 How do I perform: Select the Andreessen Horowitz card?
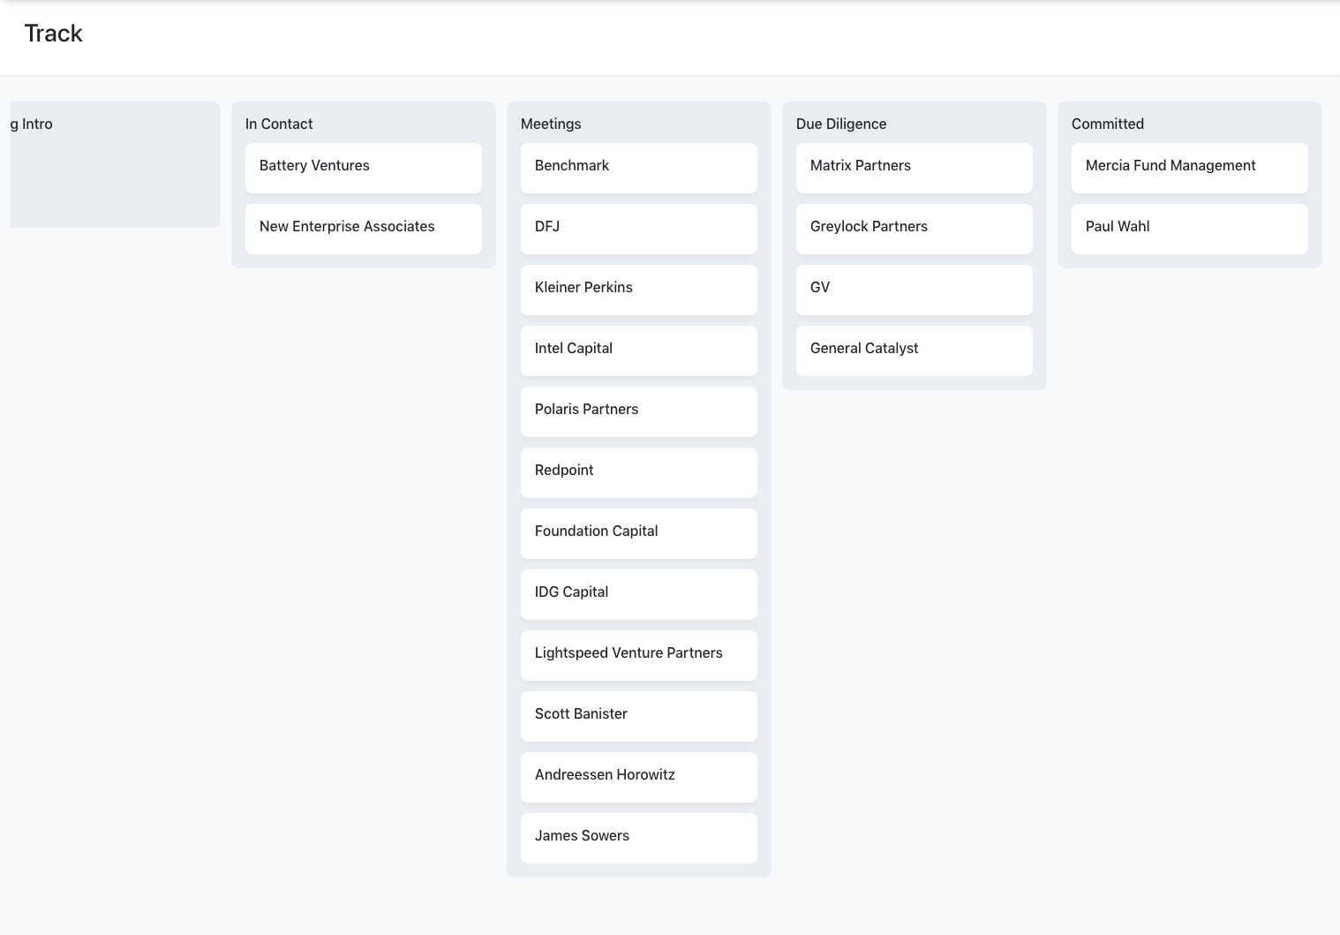639,777
